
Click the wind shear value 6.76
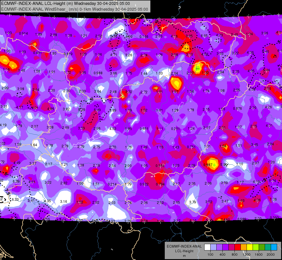click(31, 219)
